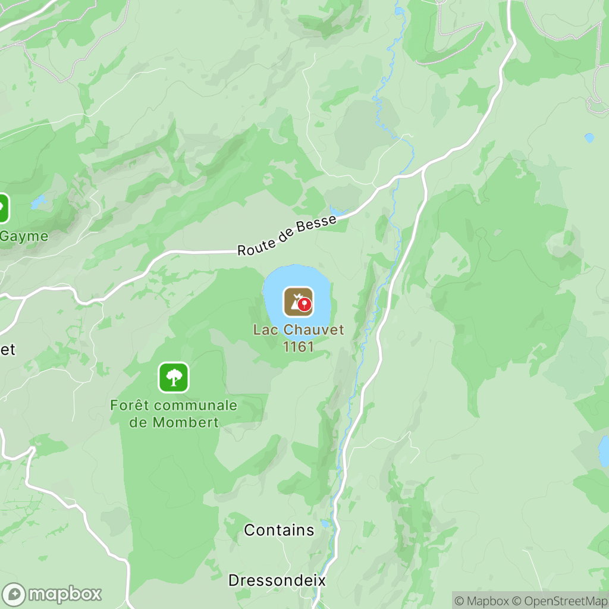Click the Dressondeix place name

click(x=277, y=580)
